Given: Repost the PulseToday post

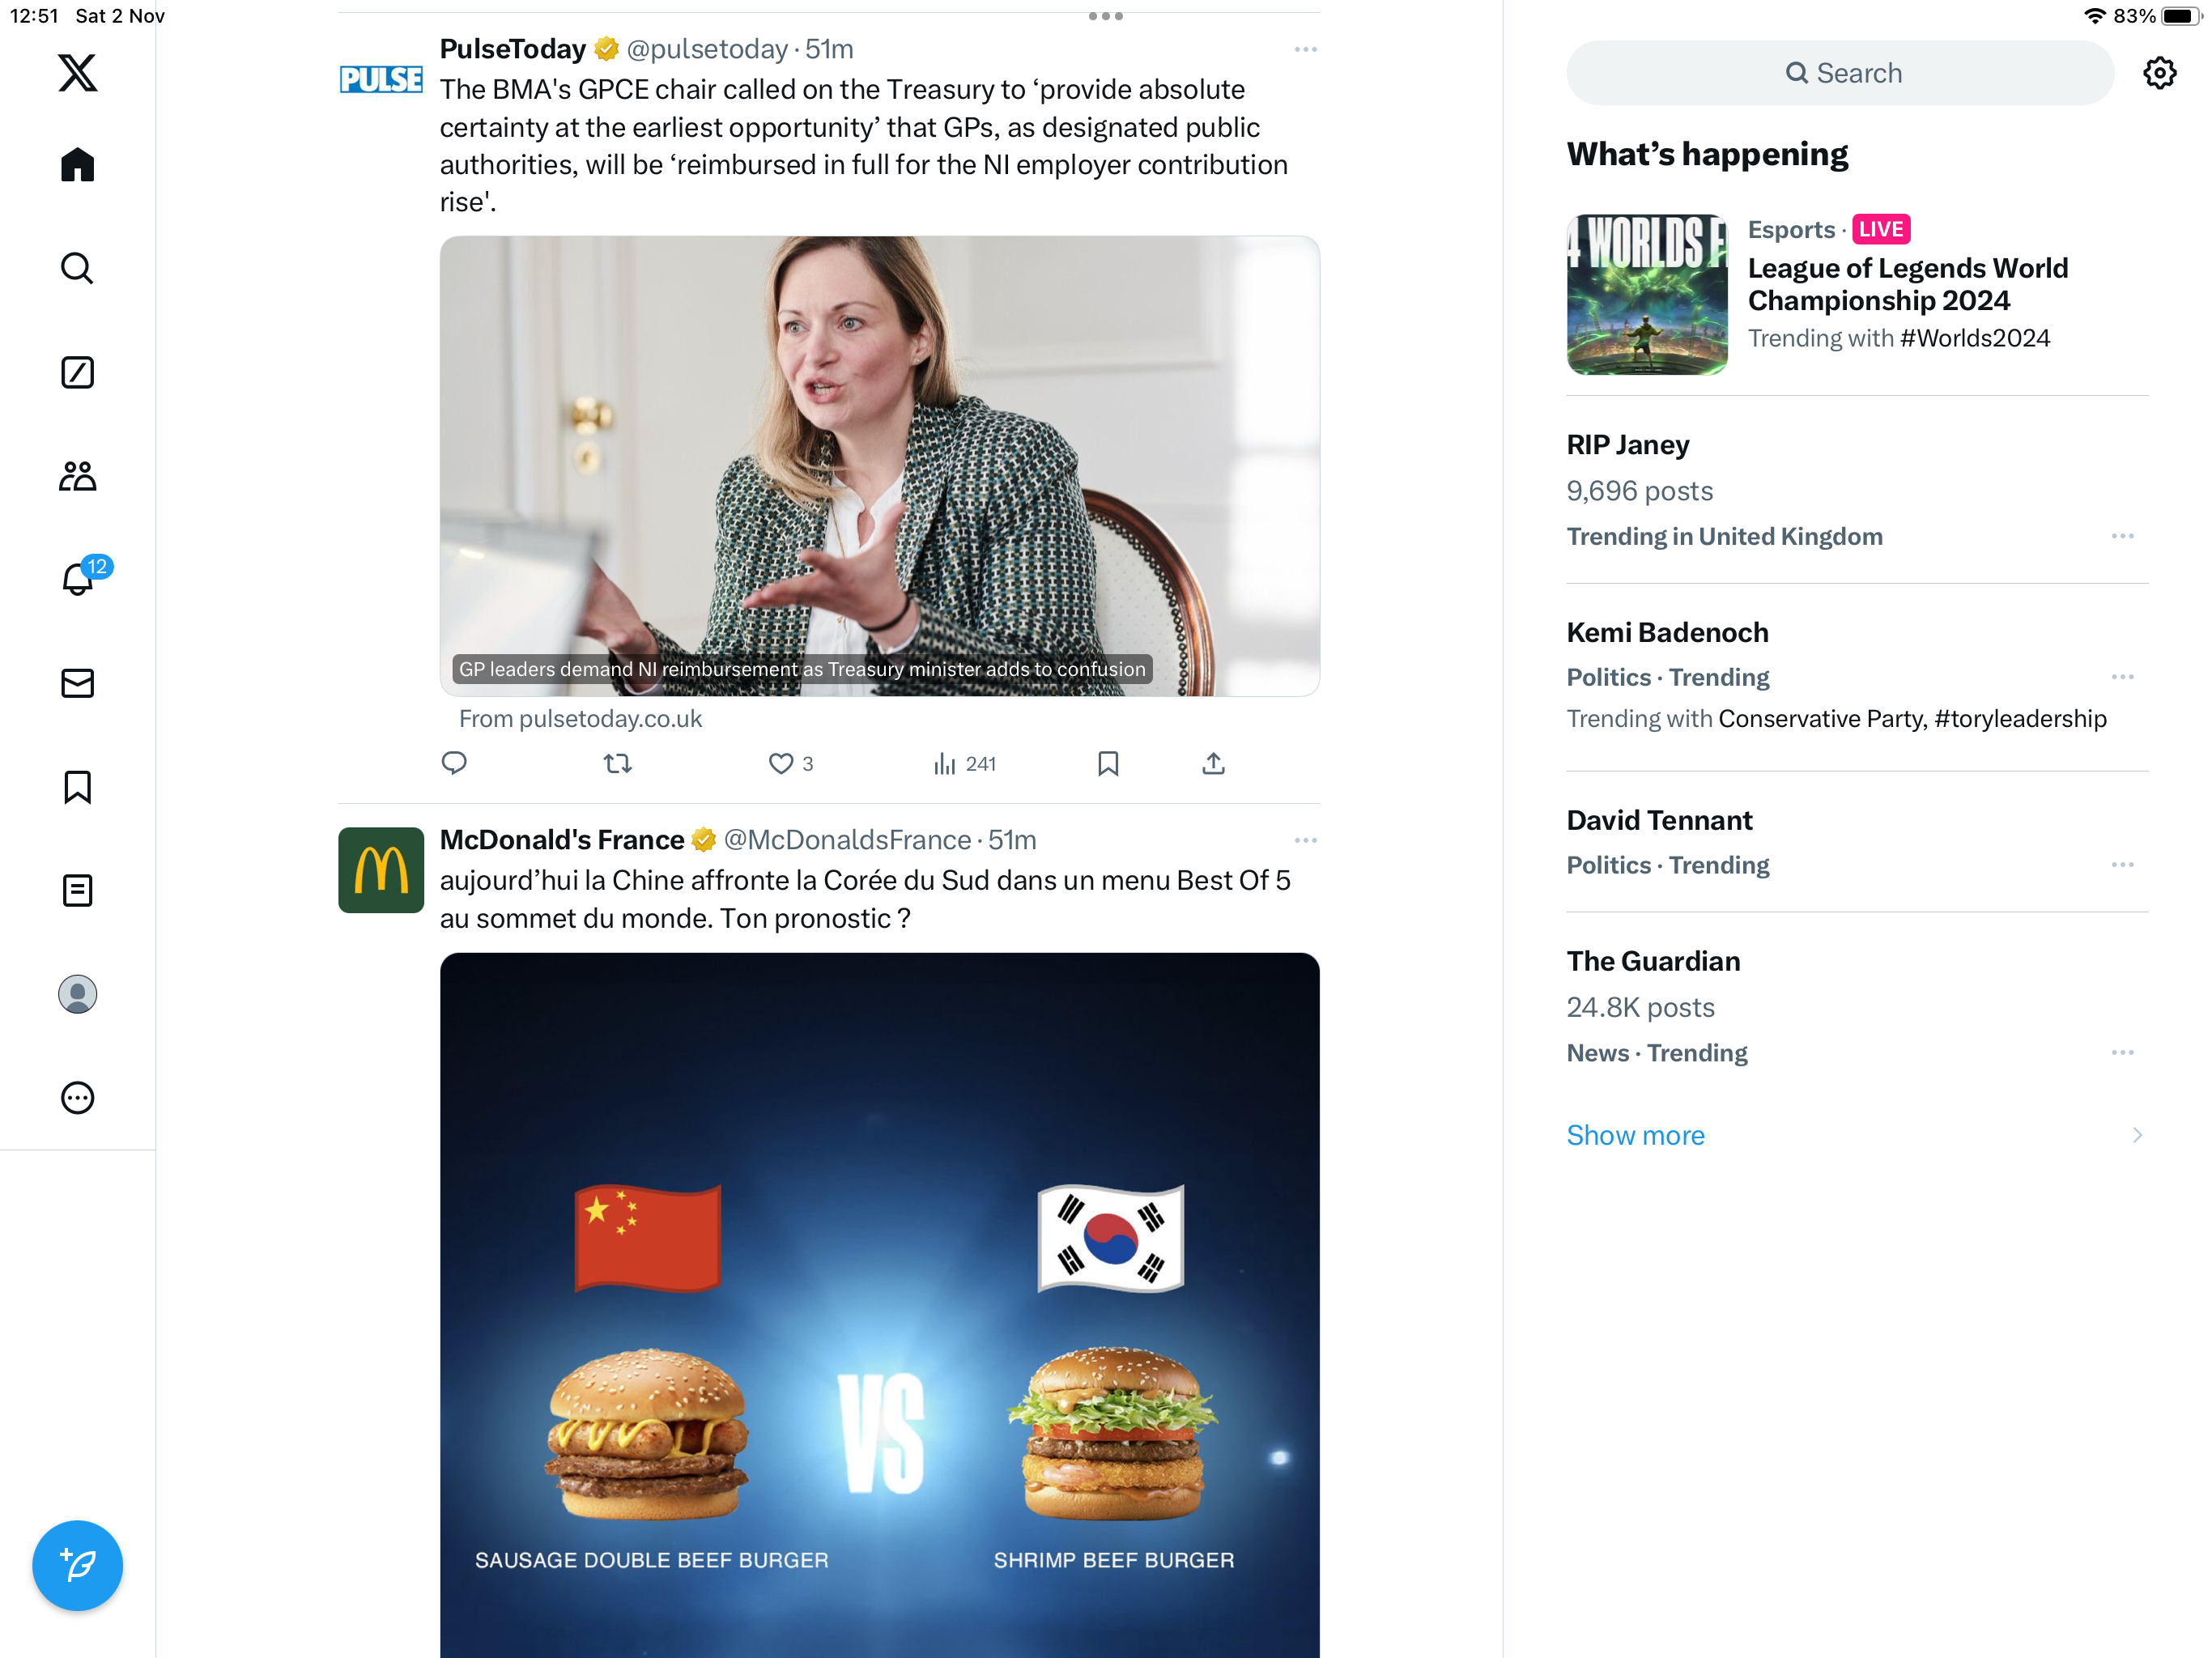Looking at the screenshot, I should click(x=618, y=764).
